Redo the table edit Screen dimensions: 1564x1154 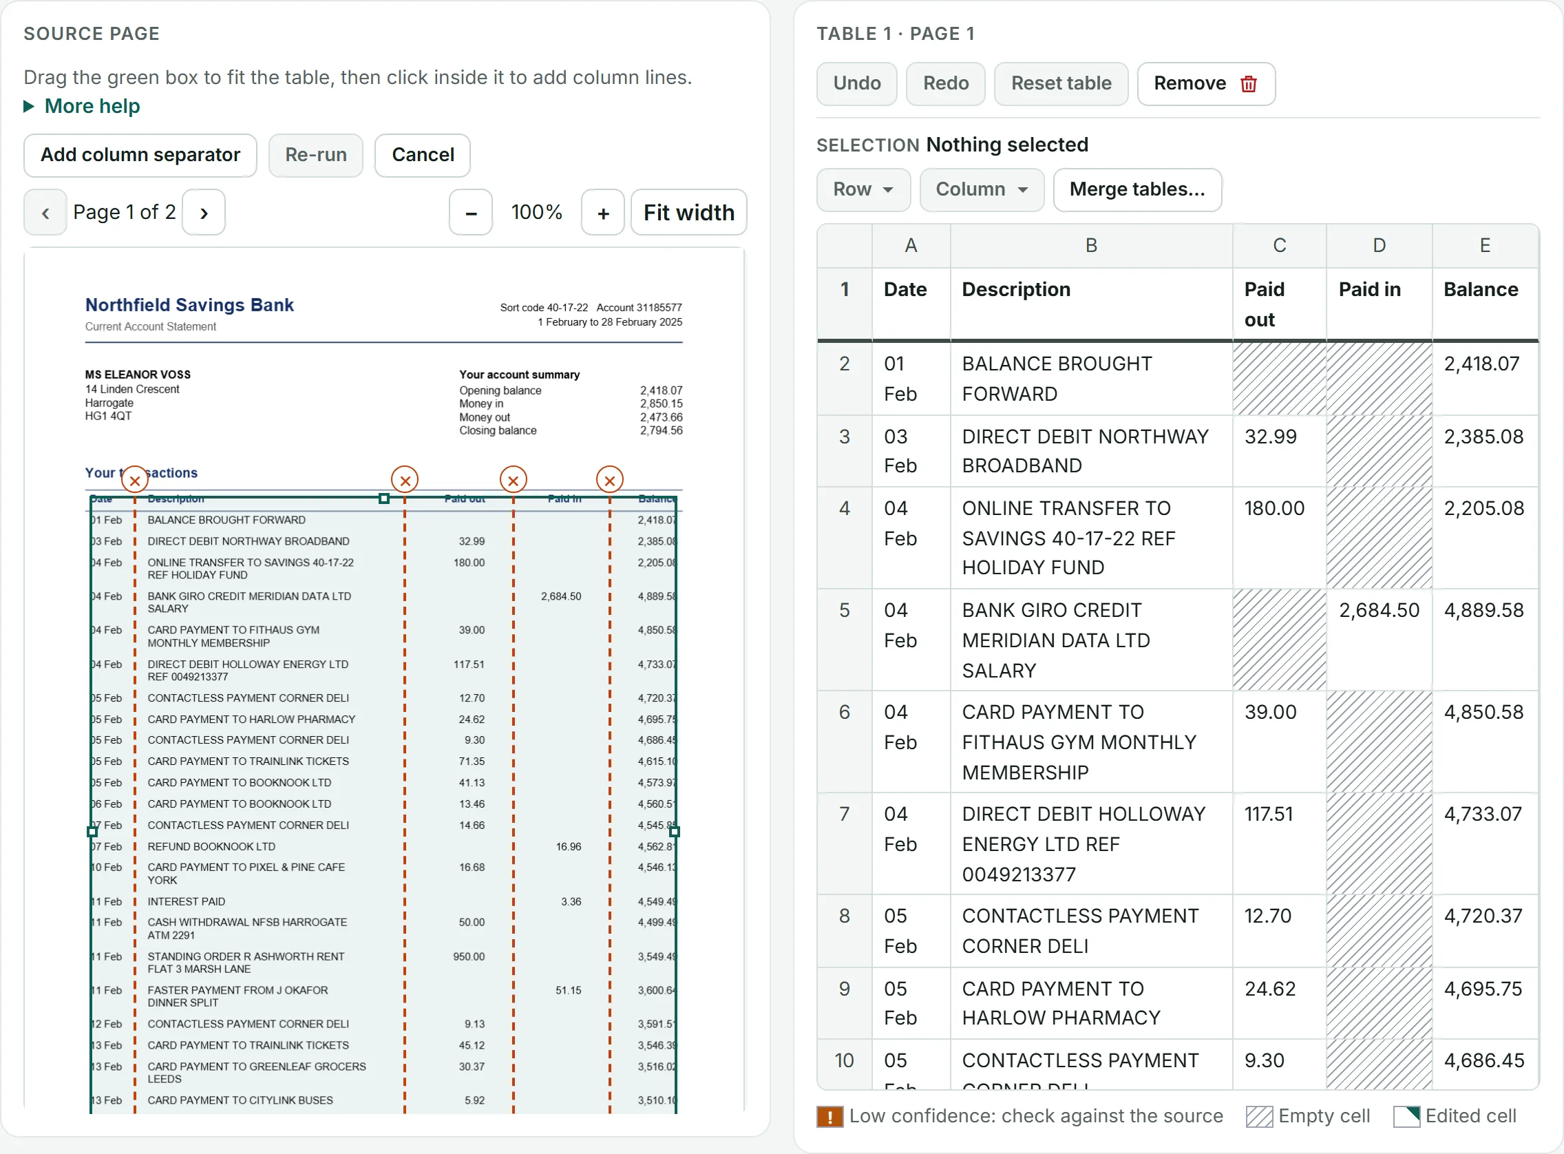point(945,84)
